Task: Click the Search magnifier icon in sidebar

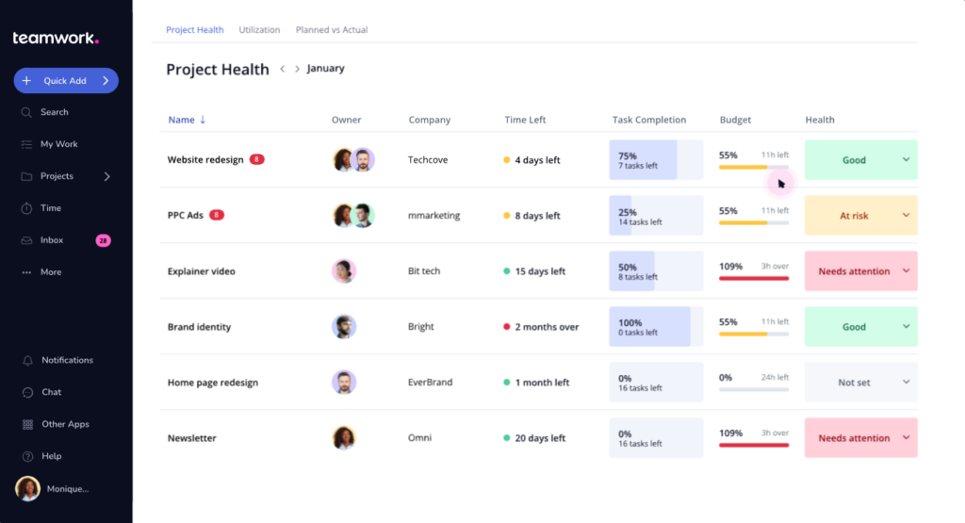Action: pos(26,112)
